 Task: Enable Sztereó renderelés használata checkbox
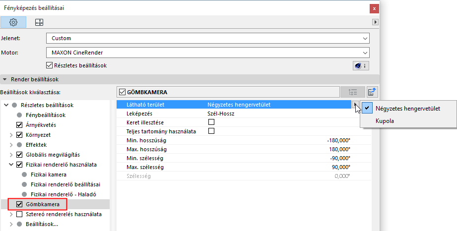[x=19, y=214]
